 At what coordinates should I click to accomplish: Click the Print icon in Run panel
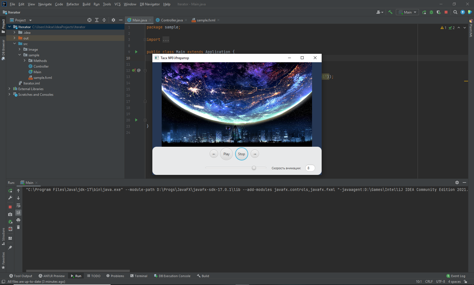coord(18,220)
